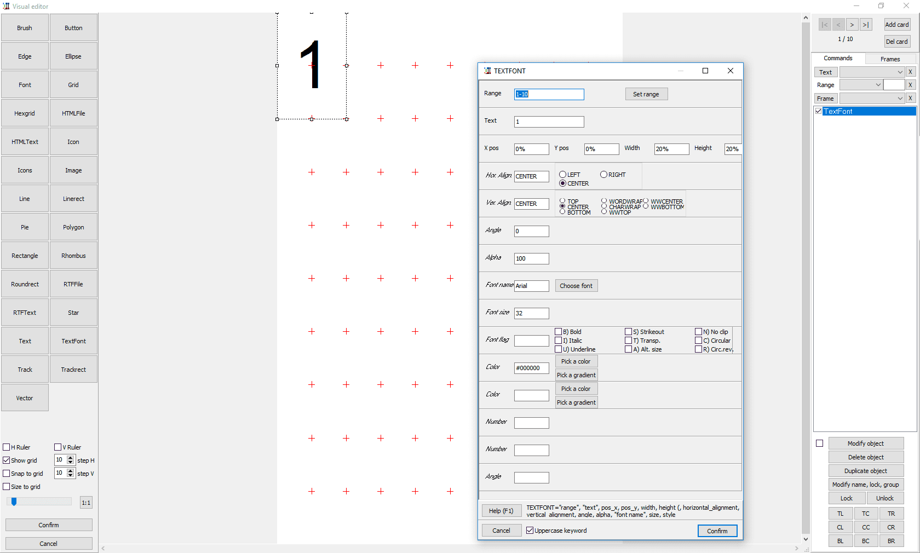Click the Range input in TEXTFONT dialog
Screen dimensions: 920x553
click(x=549, y=94)
